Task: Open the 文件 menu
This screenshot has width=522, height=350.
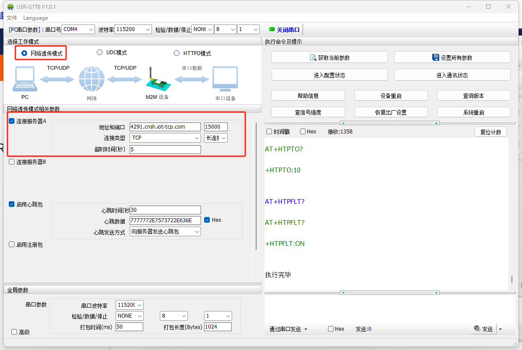Action: click(12, 18)
